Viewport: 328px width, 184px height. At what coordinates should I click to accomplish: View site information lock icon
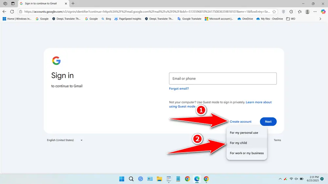(20, 12)
